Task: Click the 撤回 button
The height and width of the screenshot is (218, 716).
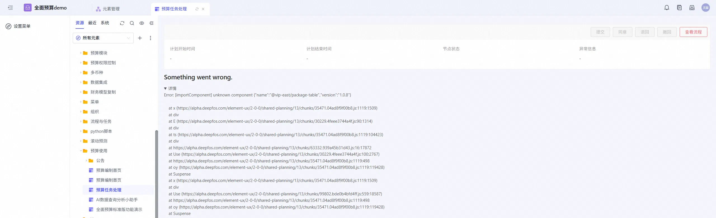Action: tap(667, 32)
